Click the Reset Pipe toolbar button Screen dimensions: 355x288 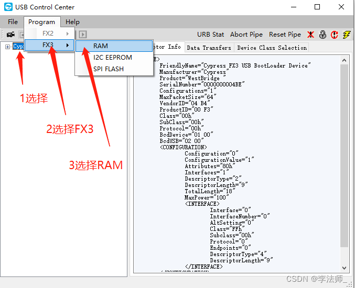pos(285,35)
